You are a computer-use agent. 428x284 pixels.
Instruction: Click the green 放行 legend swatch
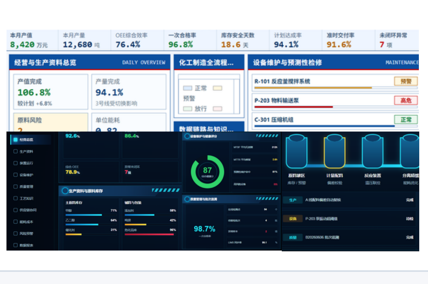coord(187,109)
